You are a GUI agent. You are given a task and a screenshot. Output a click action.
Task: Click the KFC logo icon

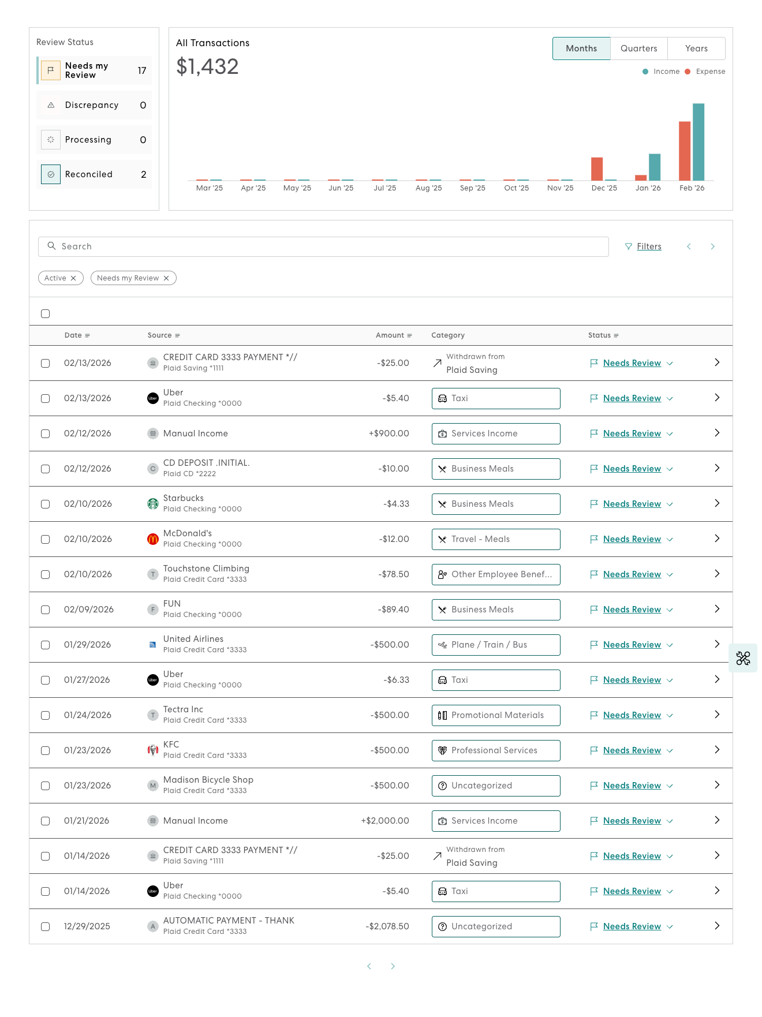(x=153, y=750)
